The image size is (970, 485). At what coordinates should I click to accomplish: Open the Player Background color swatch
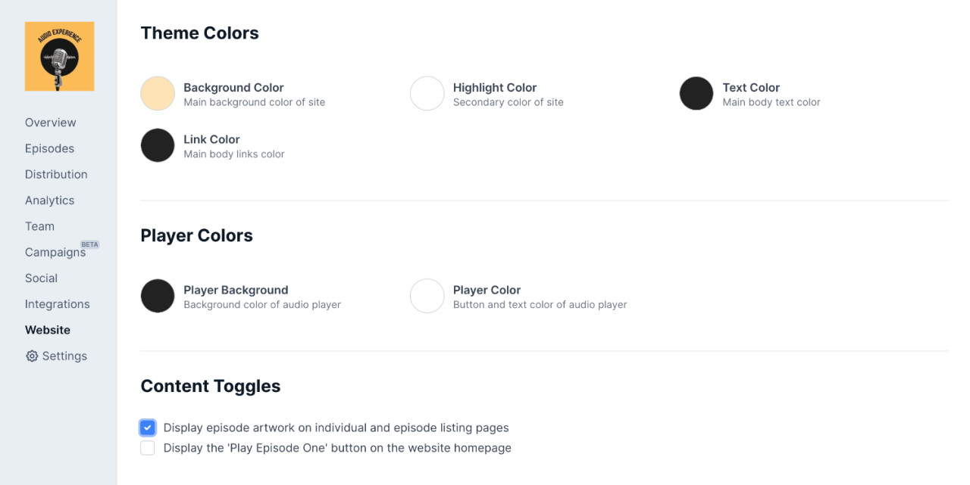[x=158, y=296]
